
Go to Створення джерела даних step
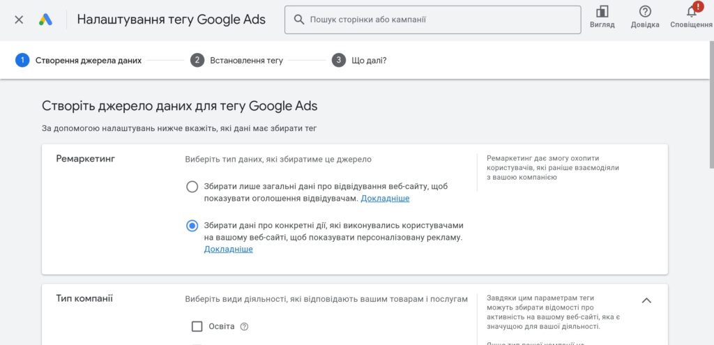pyautogui.click(x=89, y=61)
